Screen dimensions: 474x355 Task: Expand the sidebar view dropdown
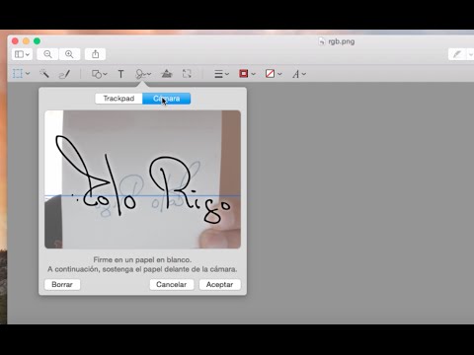click(22, 54)
